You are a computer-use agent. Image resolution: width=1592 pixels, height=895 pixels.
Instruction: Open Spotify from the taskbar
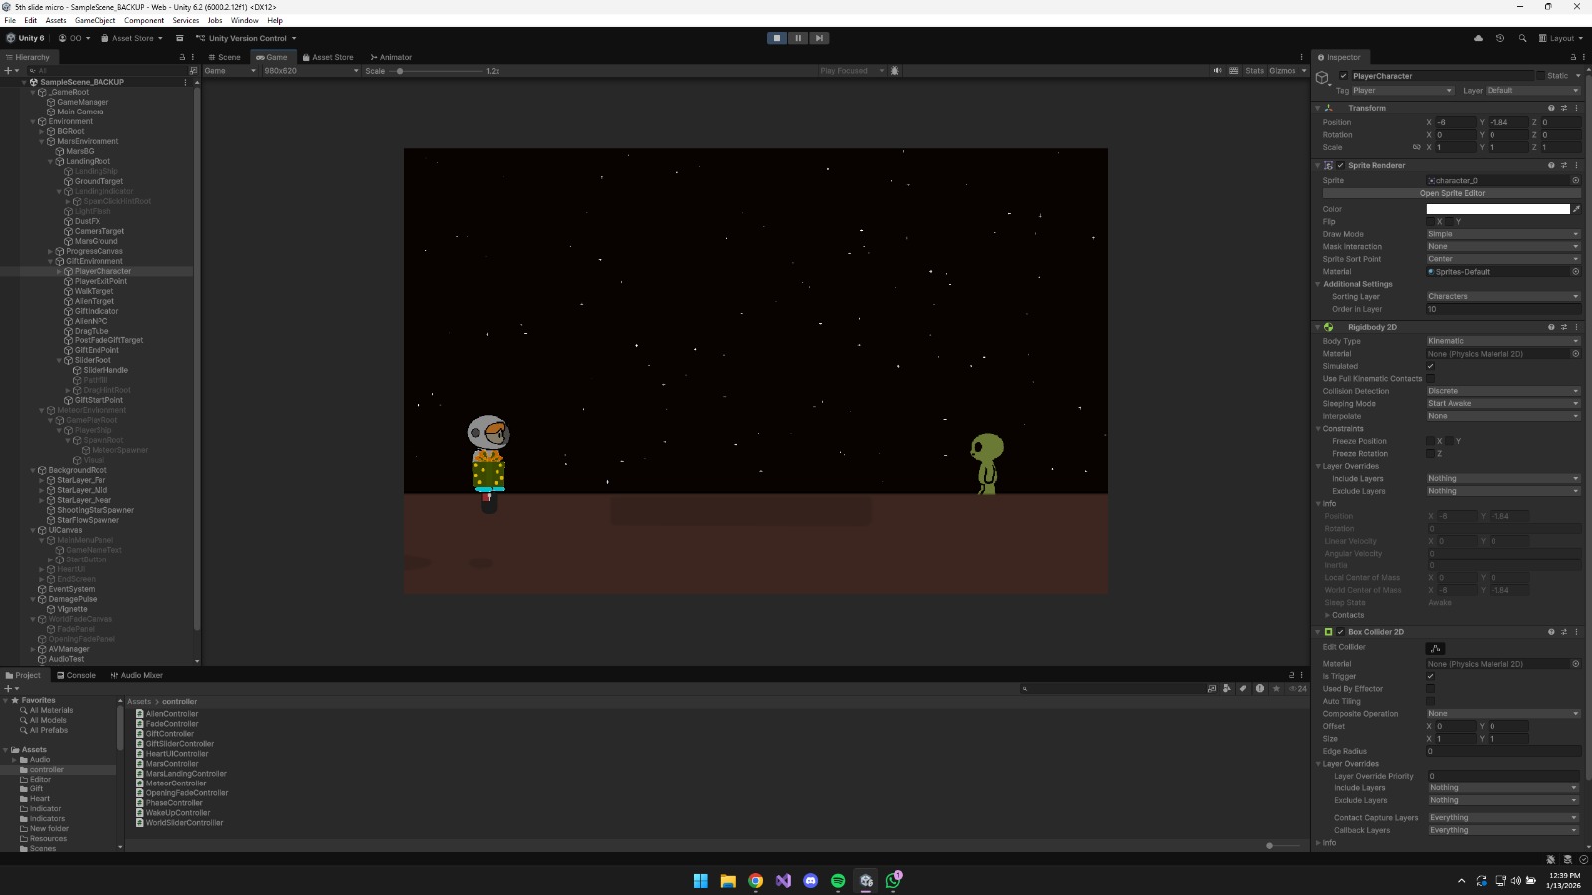coord(838,881)
